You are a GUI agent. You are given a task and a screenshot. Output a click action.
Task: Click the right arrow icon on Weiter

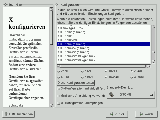pyautogui.click(x=141, y=114)
